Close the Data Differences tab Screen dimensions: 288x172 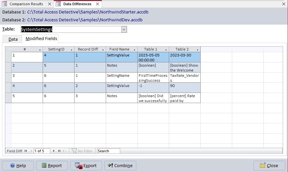pos(98,4)
